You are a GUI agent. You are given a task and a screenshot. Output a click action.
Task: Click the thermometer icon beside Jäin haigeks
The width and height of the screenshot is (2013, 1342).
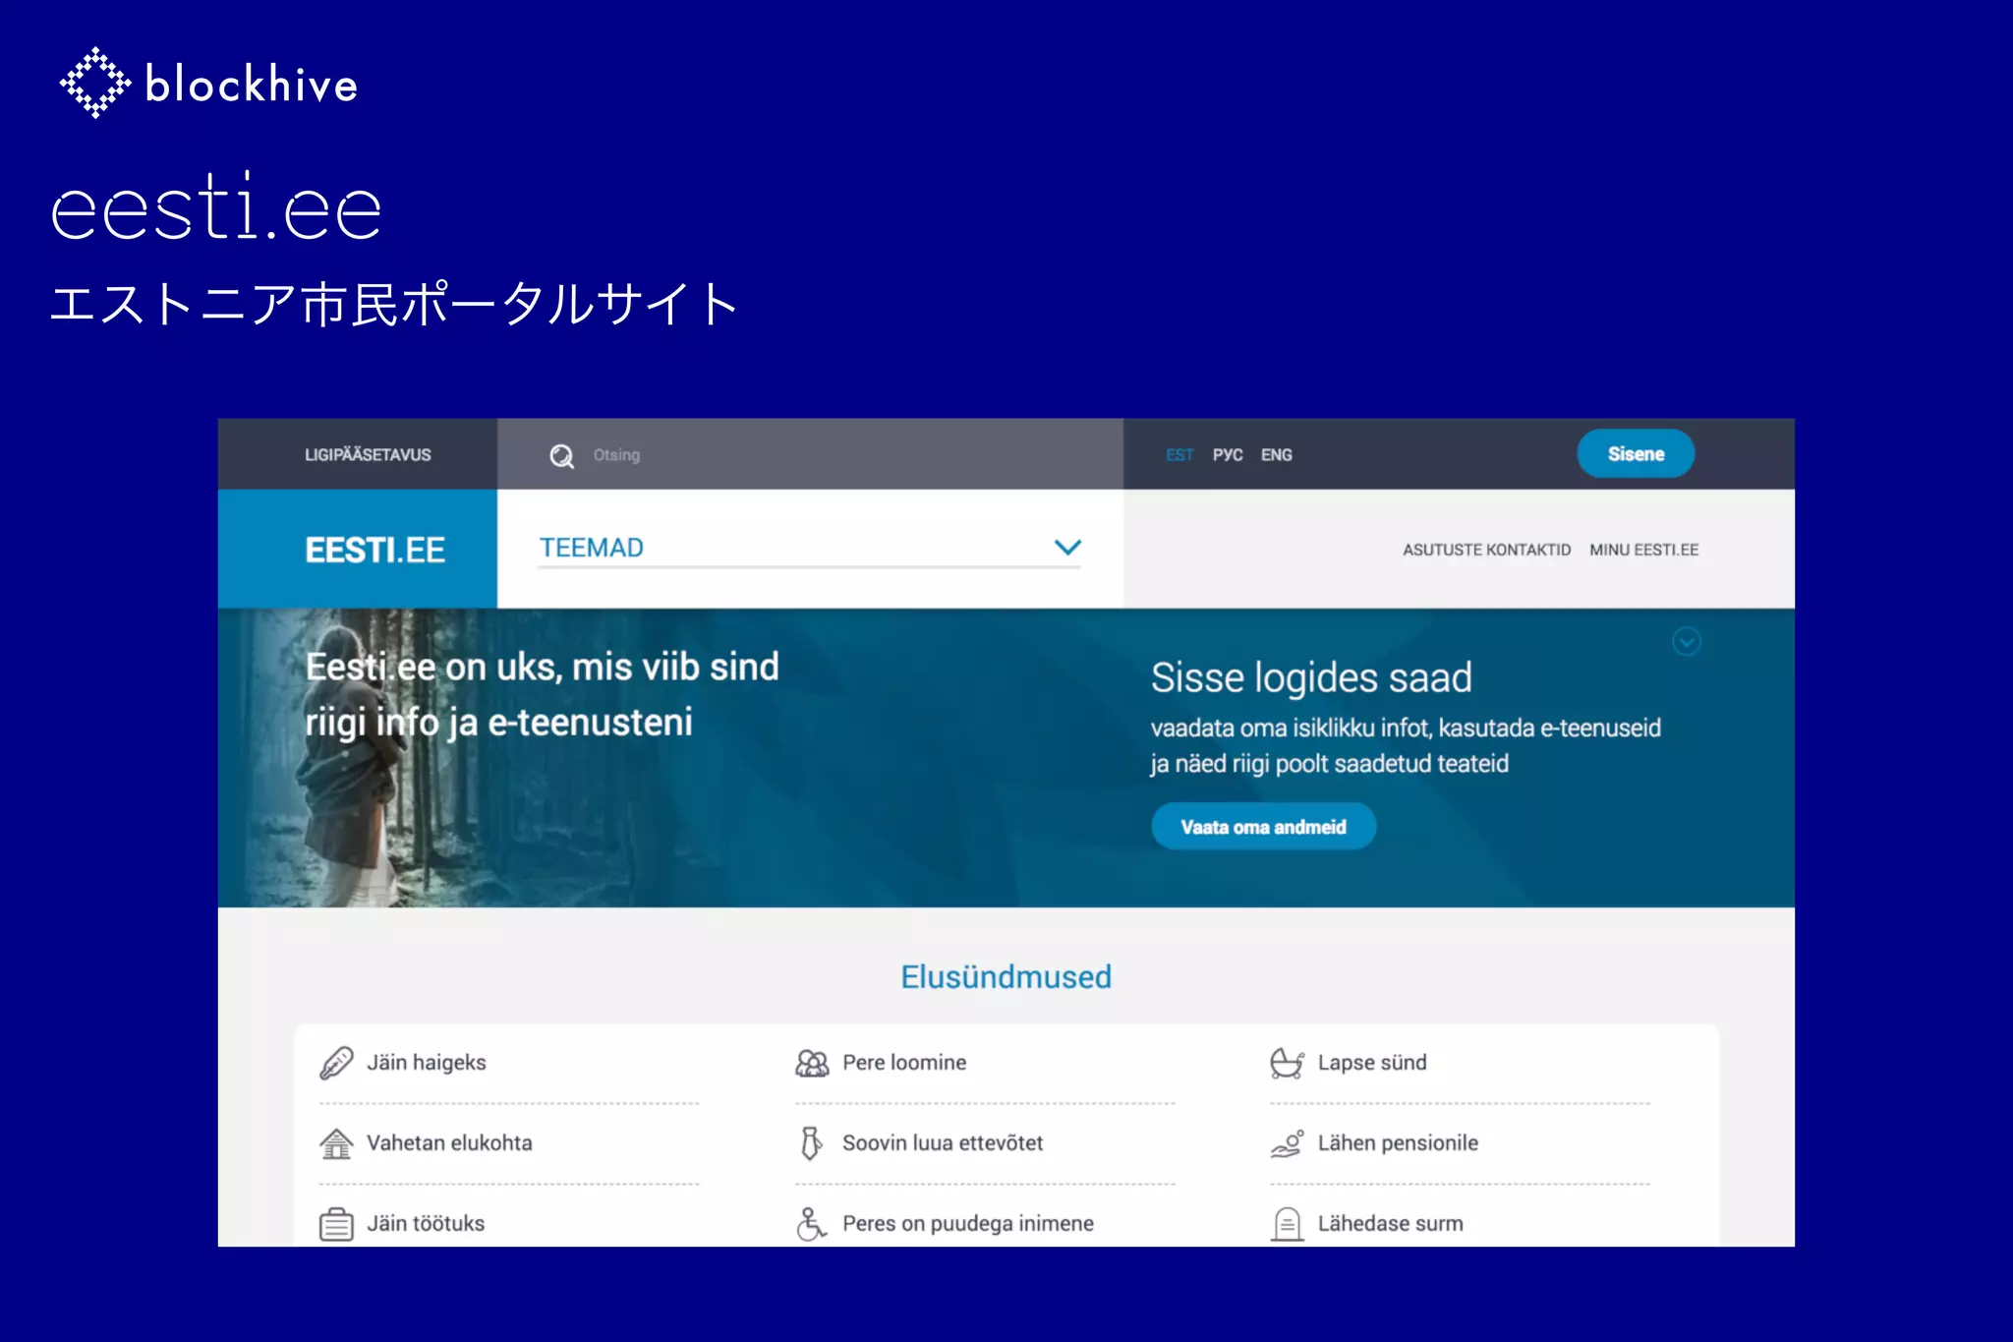(x=336, y=1063)
